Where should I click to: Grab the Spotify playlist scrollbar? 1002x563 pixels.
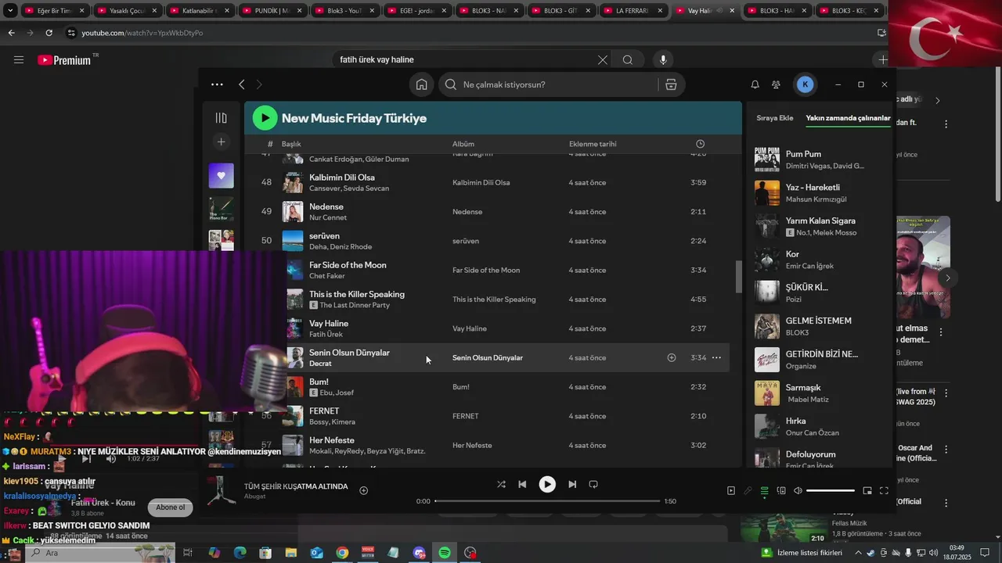[738, 277]
